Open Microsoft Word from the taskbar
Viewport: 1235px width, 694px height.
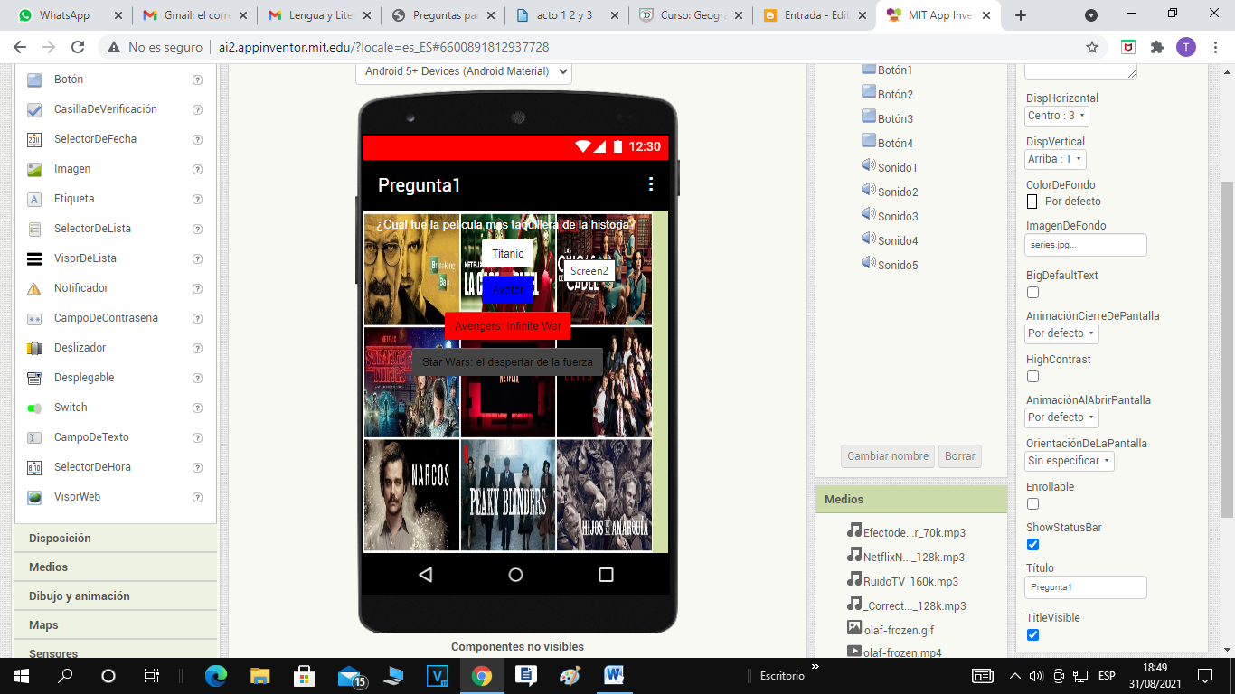click(x=614, y=675)
